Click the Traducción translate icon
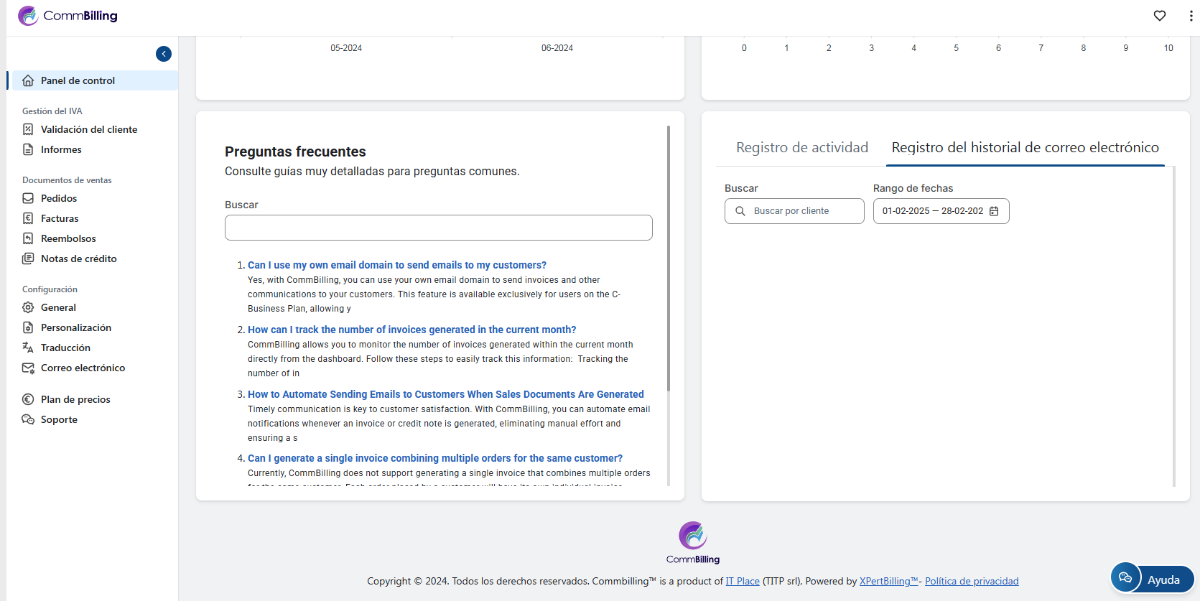The image size is (1200, 601). tap(28, 348)
